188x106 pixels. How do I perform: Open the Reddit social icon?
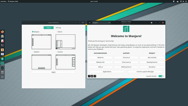(x=95, y=76)
